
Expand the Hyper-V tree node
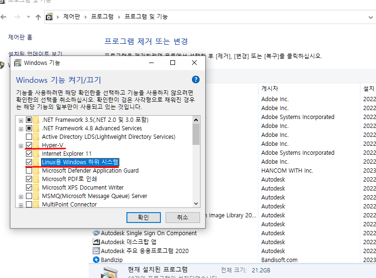pyautogui.click(x=21, y=146)
